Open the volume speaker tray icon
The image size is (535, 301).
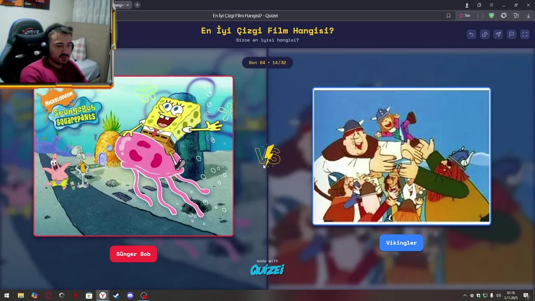[x=498, y=296]
